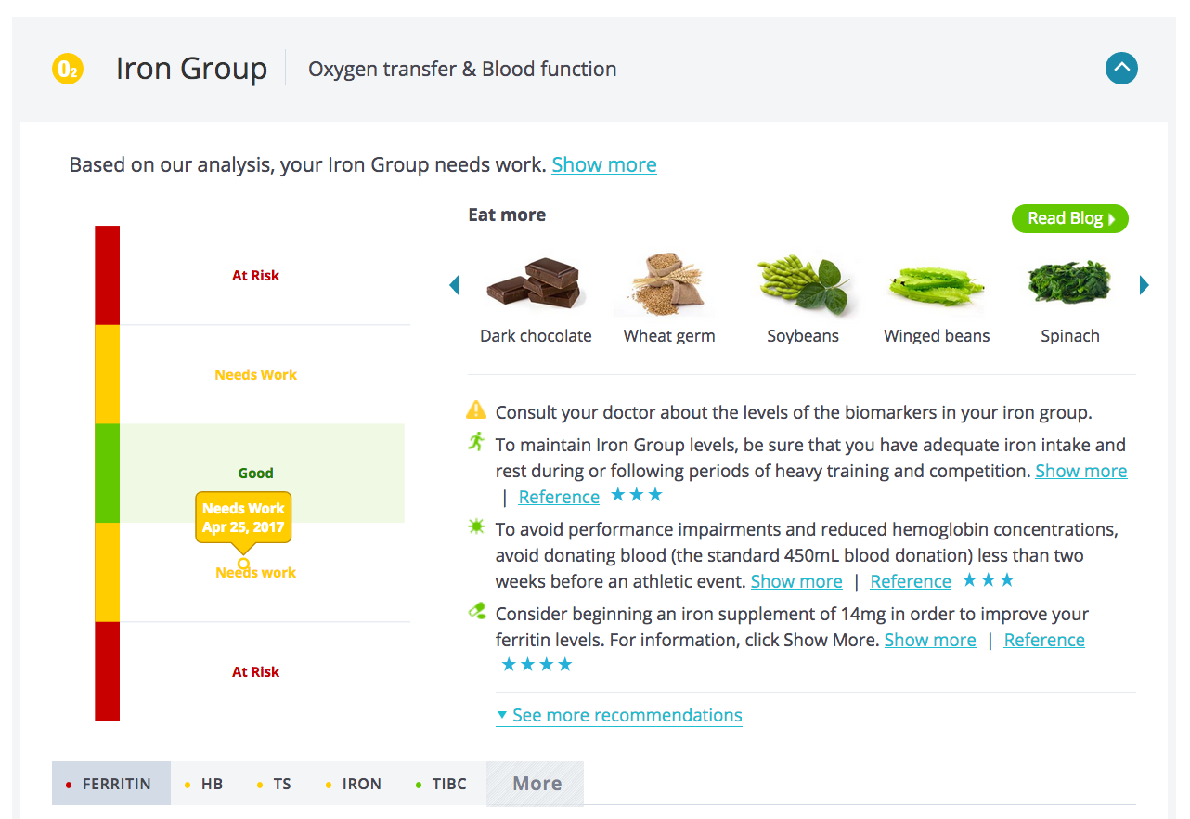1190x819 pixels.
Task: Open Reference link for iron supplement tip
Action: click(x=1044, y=640)
